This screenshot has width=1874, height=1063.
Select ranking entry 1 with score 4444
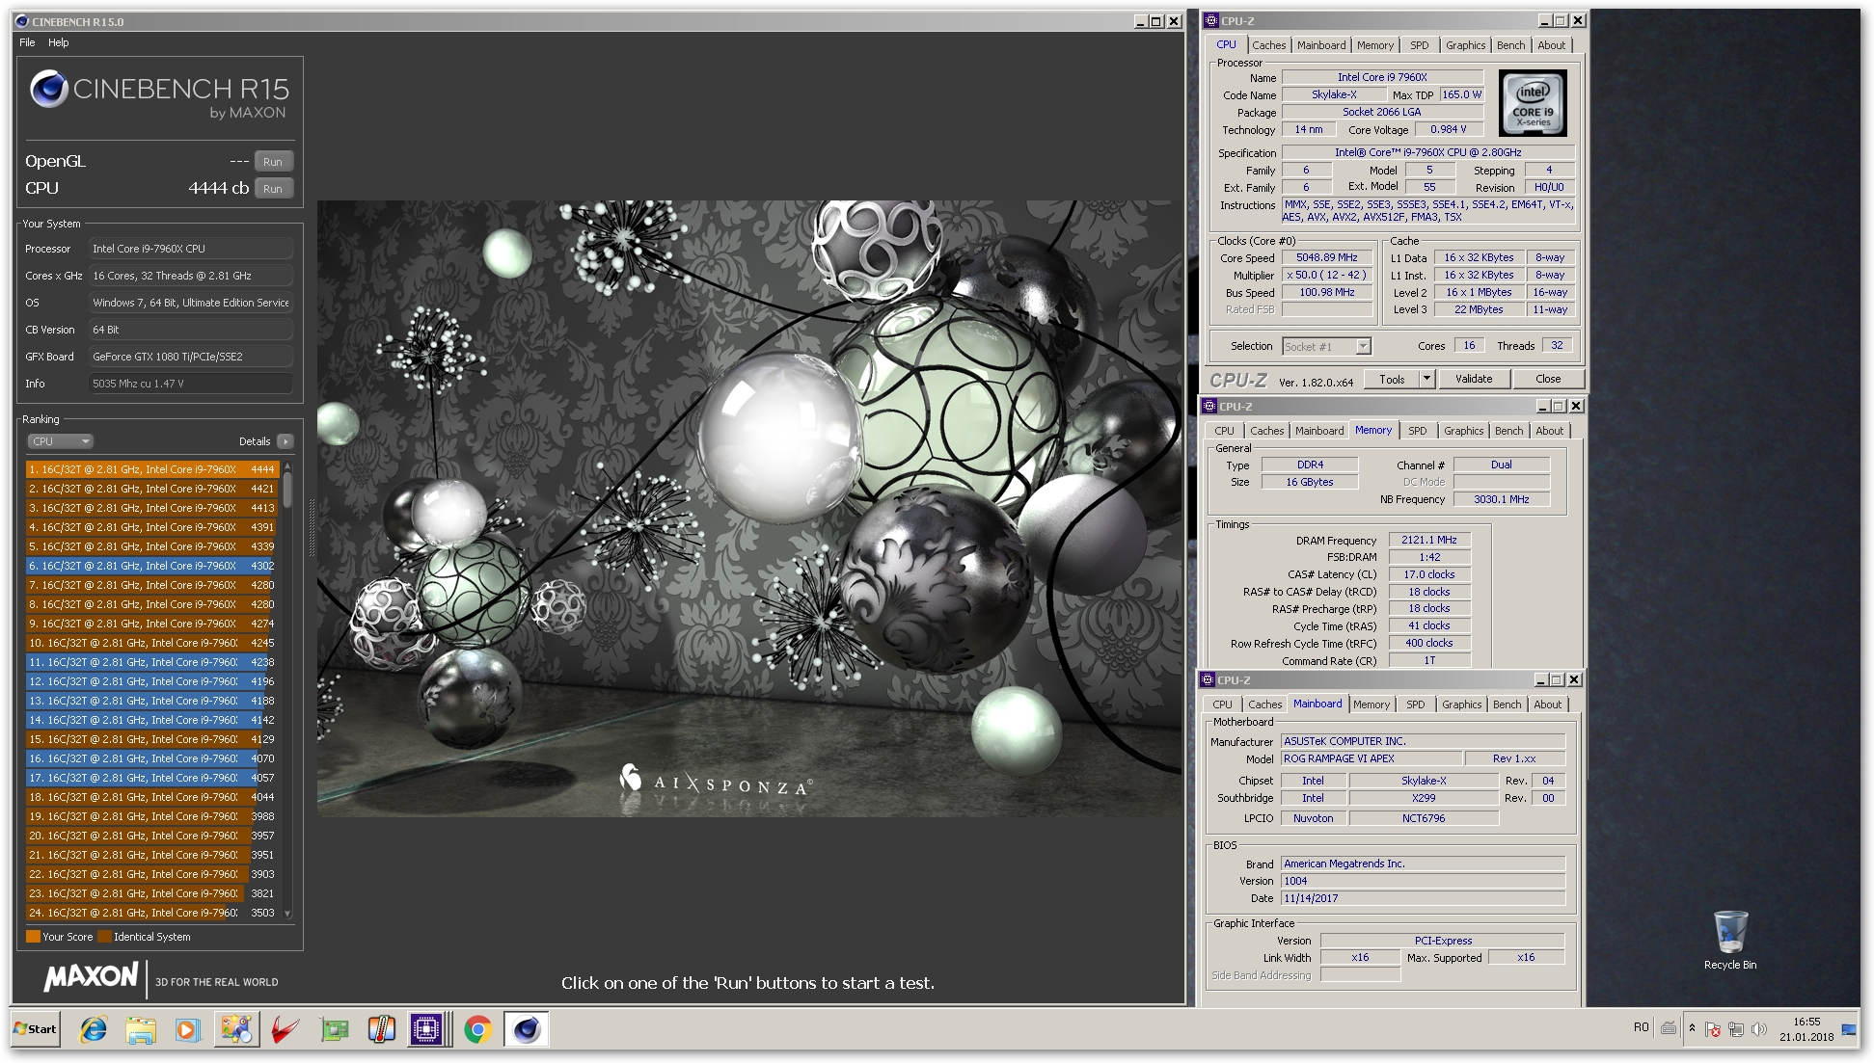click(x=152, y=469)
